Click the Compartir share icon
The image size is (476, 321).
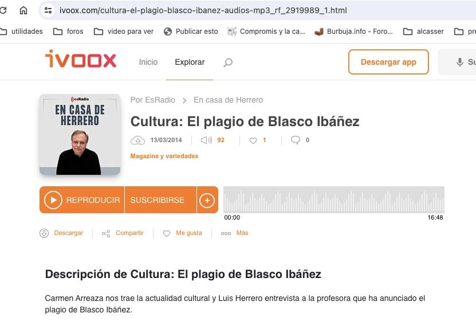(x=106, y=233)
